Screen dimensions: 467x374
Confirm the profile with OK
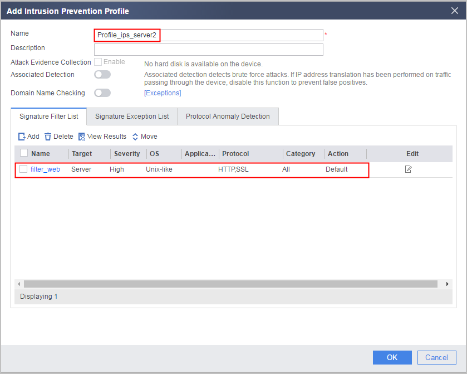tap(392, 357)
